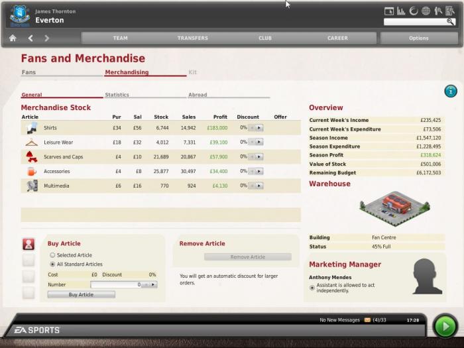Click into the top search field
This screenshot has width=464, height=348.
[x=415, y=22]
